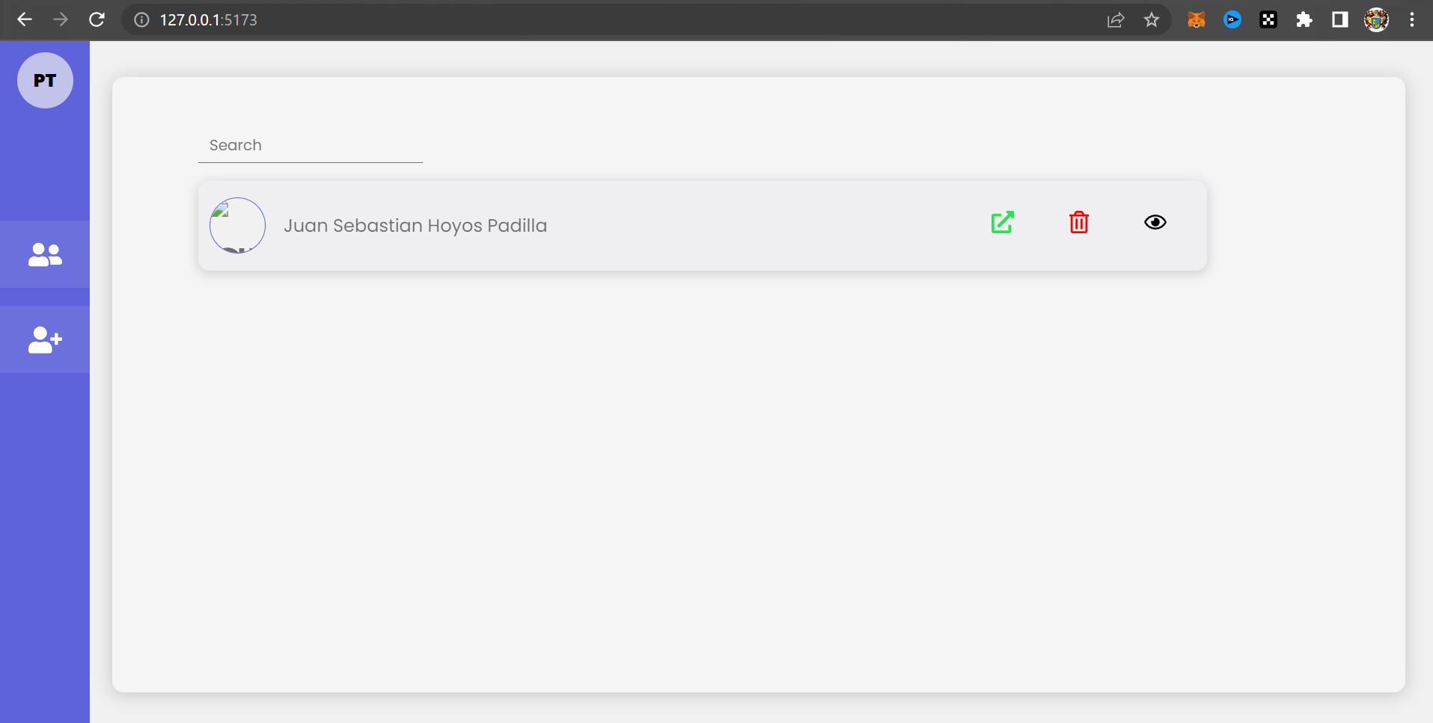Click the PT user avatar in the sidebar
Viewport: 1433px width, 723px height.
[45, 80]
